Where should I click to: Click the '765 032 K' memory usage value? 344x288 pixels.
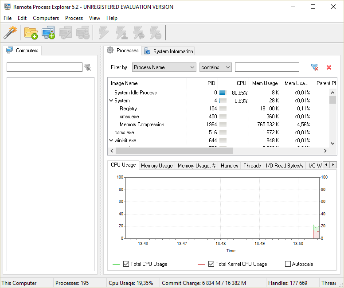268,125
